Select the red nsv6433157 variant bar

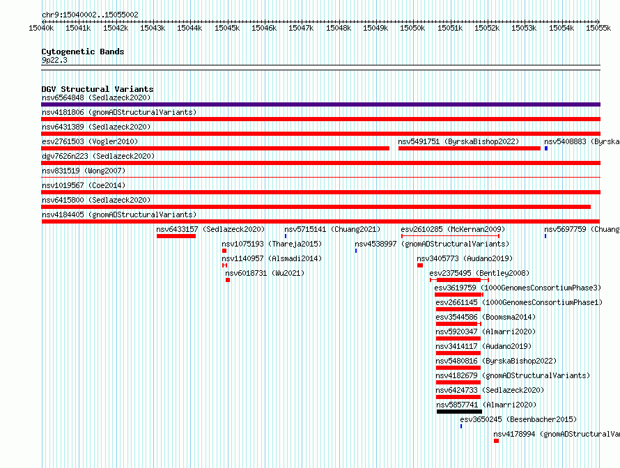[x=176, y=236]
